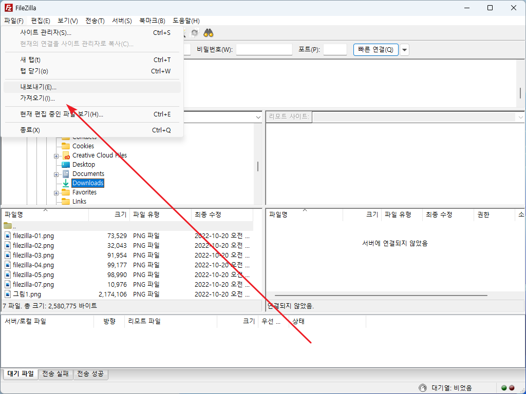Click the binoculars file search icon
The image size is (526, 394).
pos(209,33)
